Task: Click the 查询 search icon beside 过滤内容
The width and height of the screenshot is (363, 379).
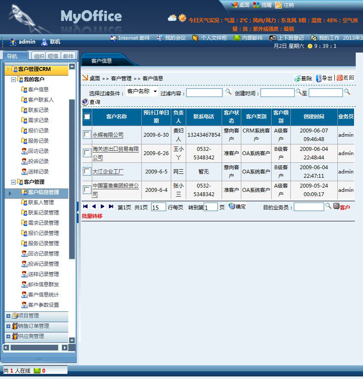Action: pos(228,92)
